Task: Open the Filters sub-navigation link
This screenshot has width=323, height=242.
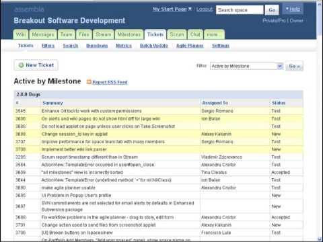Action: [x=48, y=46]
